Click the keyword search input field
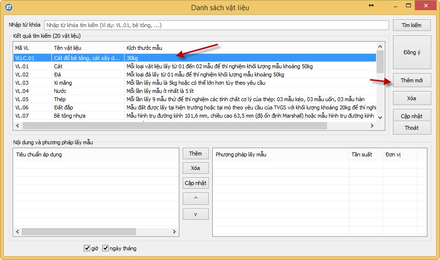Screen dimensions: 440x260 pyautogui.click(x=216, y=25)
